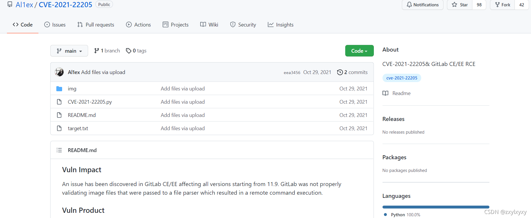Open the Python 100.0% language link
Screen dimensions: 531x218
(x=402, y=215)
